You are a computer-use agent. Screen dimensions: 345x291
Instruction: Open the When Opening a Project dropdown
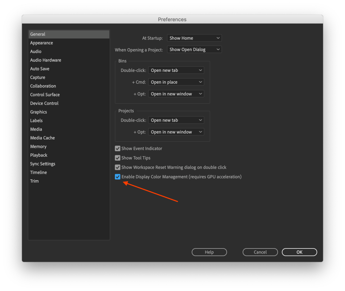click(x=194, y=50)
